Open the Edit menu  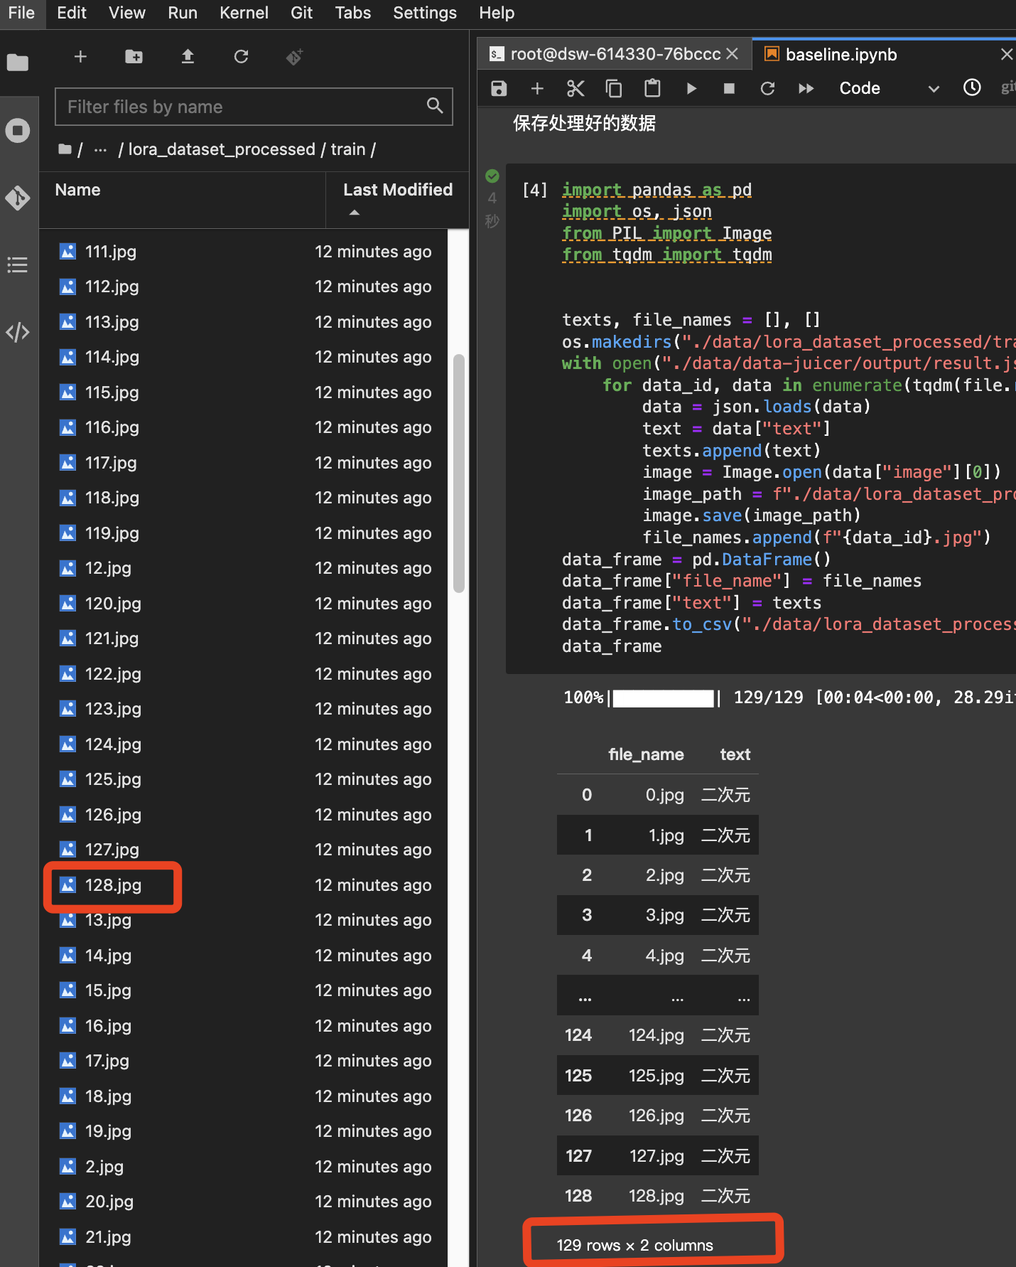(x=72, y=13)
